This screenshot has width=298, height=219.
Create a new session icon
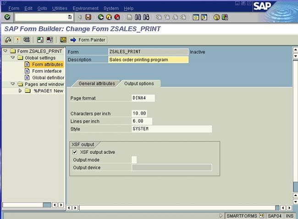click(x=196, y=17)
